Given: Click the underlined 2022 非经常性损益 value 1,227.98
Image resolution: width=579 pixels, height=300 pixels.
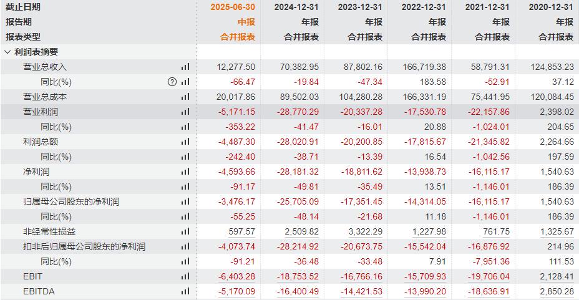Looking at the screenshot, I should click(x=429, y=232).
